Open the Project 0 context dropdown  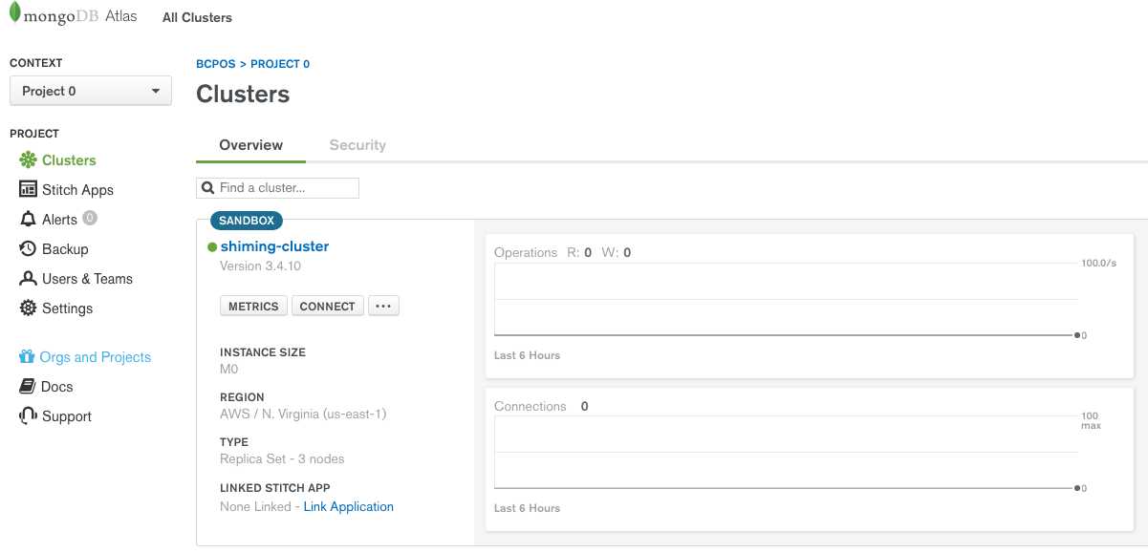point(91,91)
